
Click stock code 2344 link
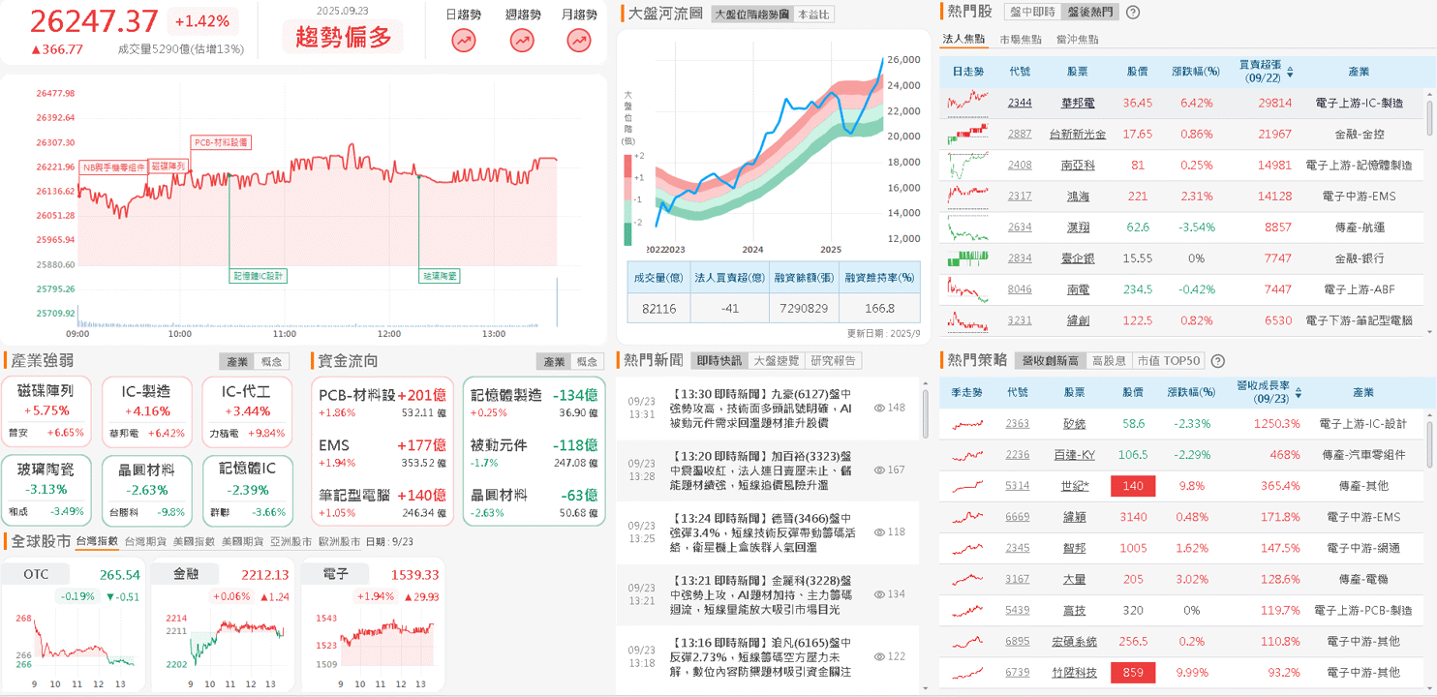1020,103
